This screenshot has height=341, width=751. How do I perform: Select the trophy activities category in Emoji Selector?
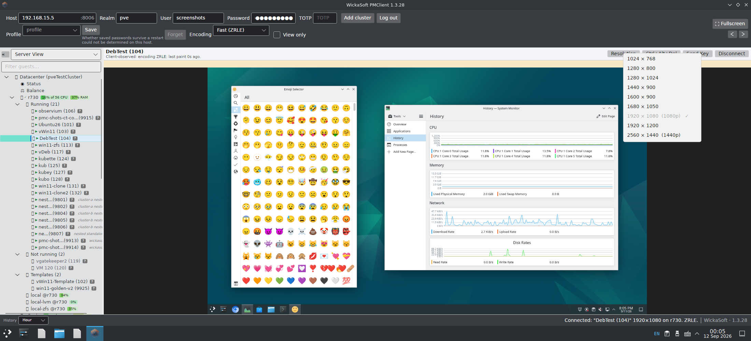tap(236, 117)
